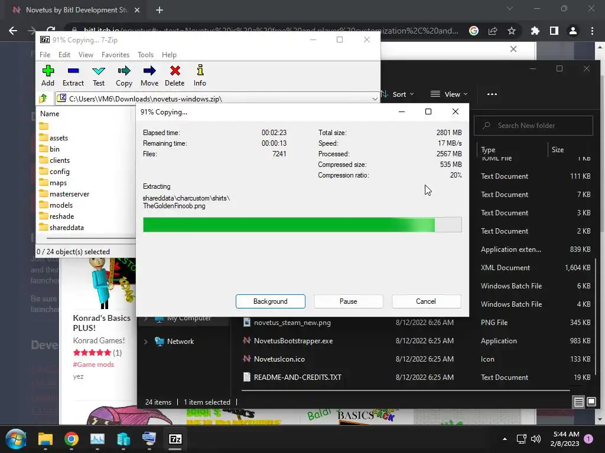Select NovetusIcon.ico file

click(x=274, y=359)
